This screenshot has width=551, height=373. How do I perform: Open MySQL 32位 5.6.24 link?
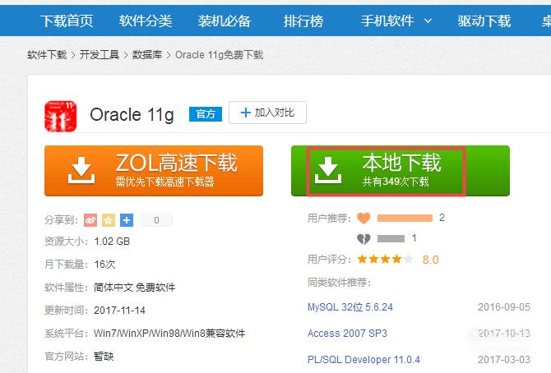(x=350, y=307)
